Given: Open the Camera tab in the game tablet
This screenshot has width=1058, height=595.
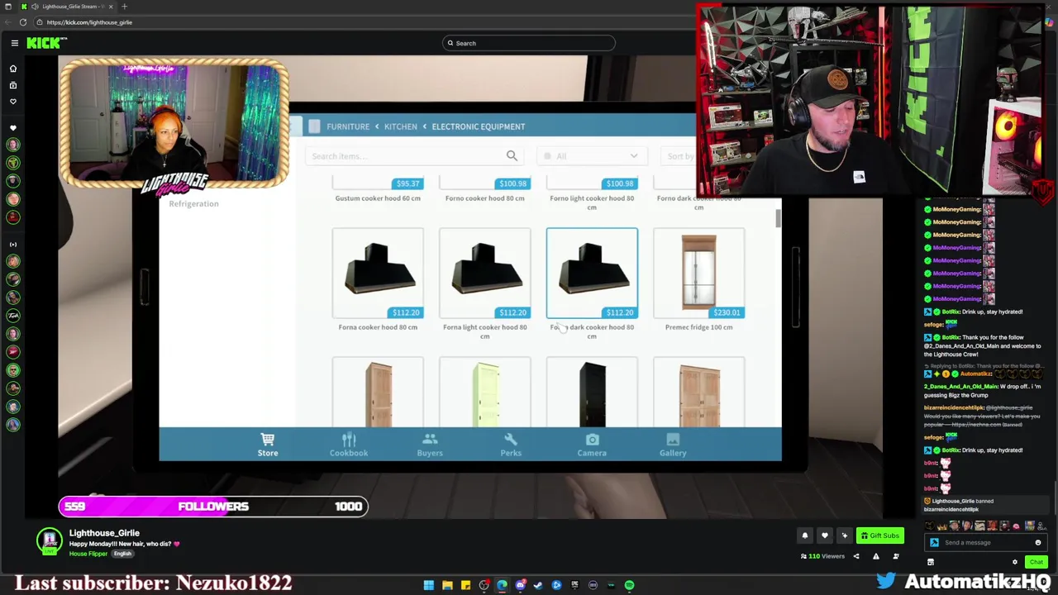Looking at the screenshot, I should click(592, 445).
